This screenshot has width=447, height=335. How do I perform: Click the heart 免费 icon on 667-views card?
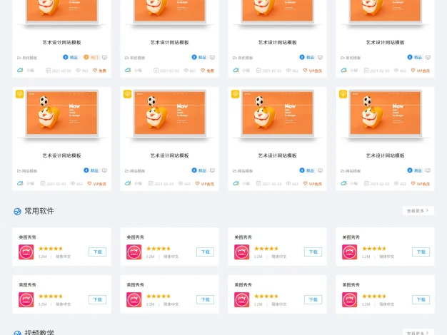pyautogui.click(x=203, y=71)
